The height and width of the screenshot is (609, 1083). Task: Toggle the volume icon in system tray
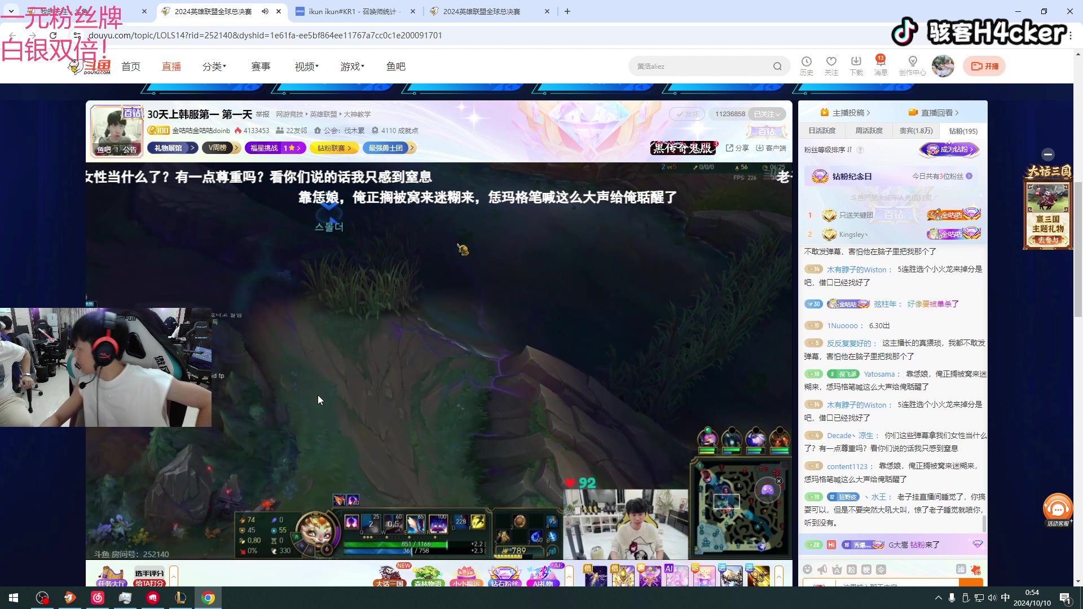[992, 598]
